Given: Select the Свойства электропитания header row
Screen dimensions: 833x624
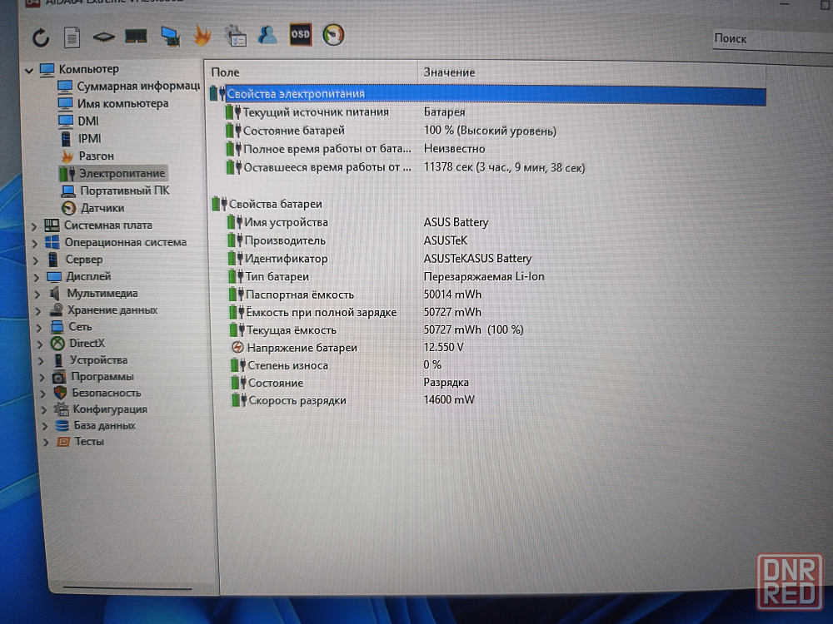Looking at the screenshot, I should [487, 95].
